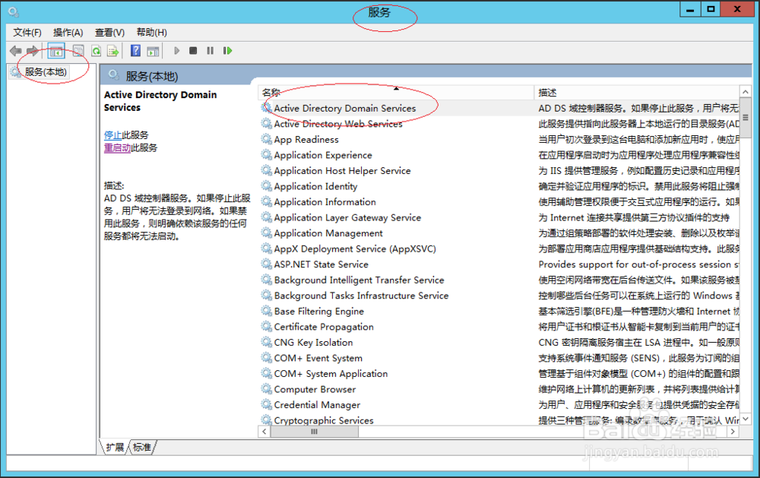Open the 帮助(H) menu
Image resolution: width=760 pixels, height=478 pixels.
tap(152, 33)
